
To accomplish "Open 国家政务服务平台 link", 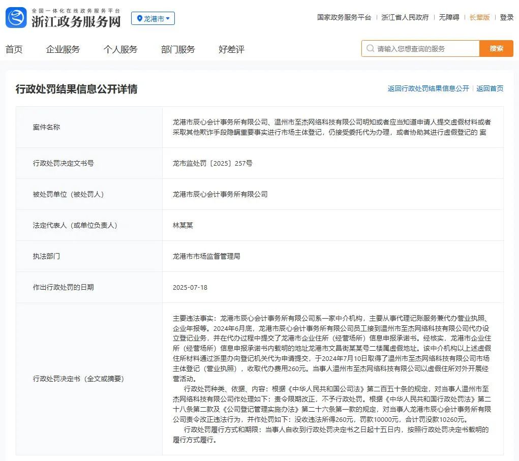I will [344, 17].
